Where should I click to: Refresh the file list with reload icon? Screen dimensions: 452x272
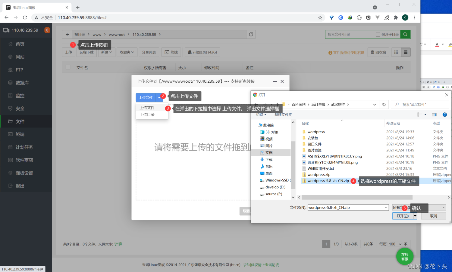point(251,35)
